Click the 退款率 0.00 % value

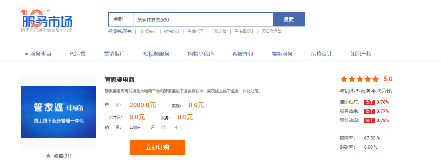(370, 147)
